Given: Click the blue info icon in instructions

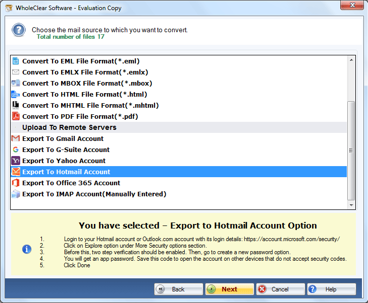Looking at the screenshot, I should click(x=27, y=249).
